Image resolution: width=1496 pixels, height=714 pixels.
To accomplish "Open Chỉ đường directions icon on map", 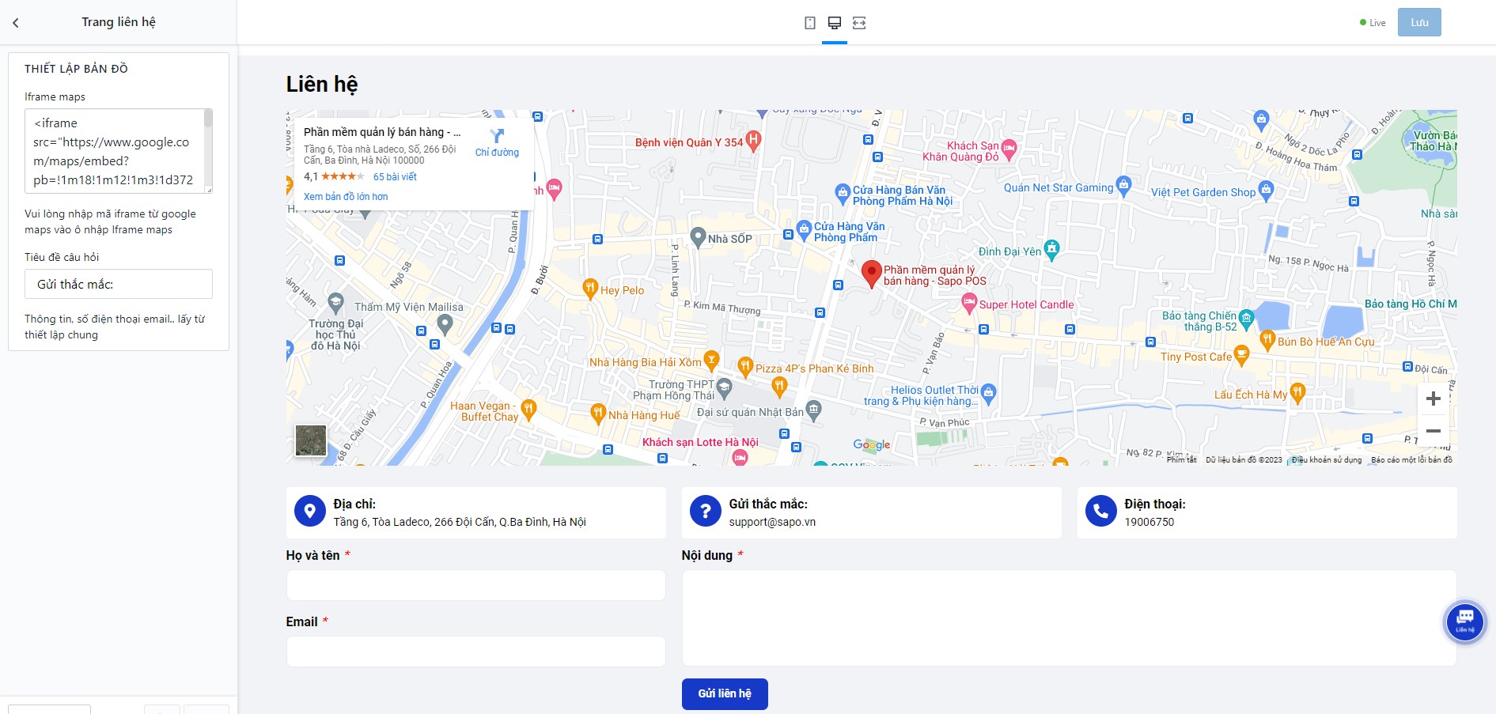I will point(497,142).
